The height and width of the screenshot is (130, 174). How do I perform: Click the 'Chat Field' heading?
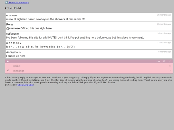(x=13, y=8)
